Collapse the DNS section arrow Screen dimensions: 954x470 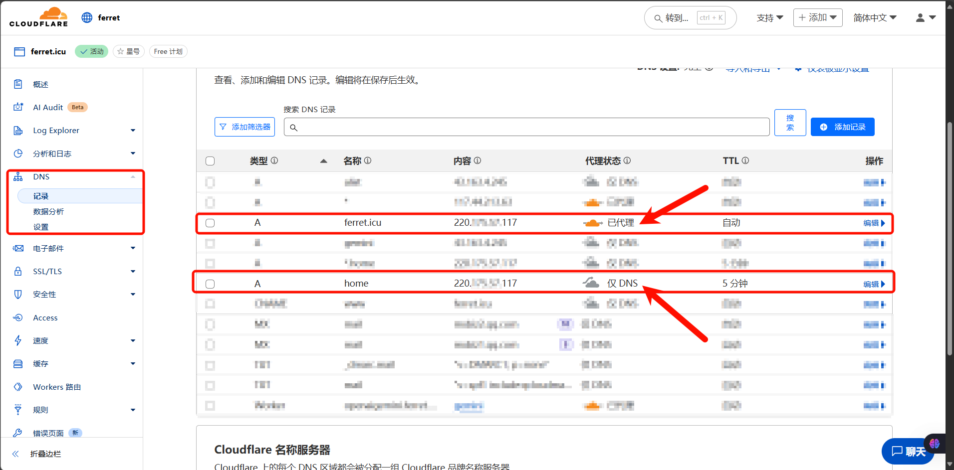(x=133, y=177)
